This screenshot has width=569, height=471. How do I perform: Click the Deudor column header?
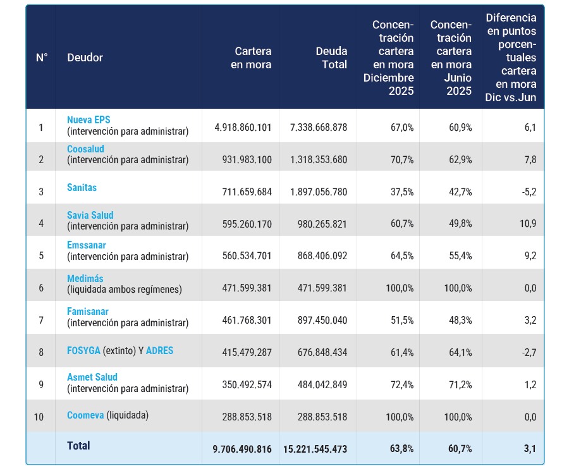pyautogui.click(x=85, y=58)
